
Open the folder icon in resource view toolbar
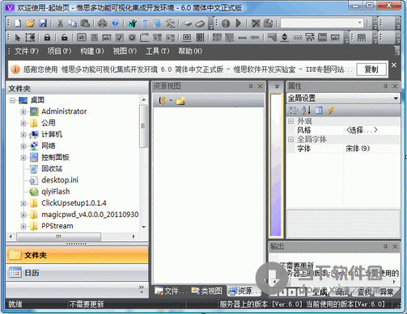click(x=180, y=101)
